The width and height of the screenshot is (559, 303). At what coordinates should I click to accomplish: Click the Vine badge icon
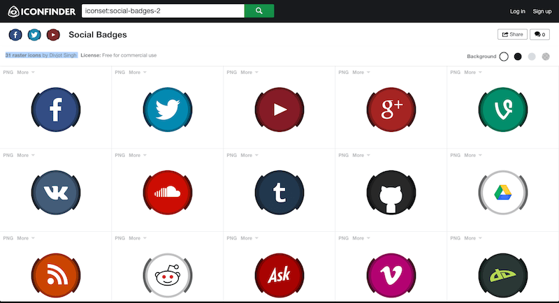pyautogui.click(x=503, y=108)
